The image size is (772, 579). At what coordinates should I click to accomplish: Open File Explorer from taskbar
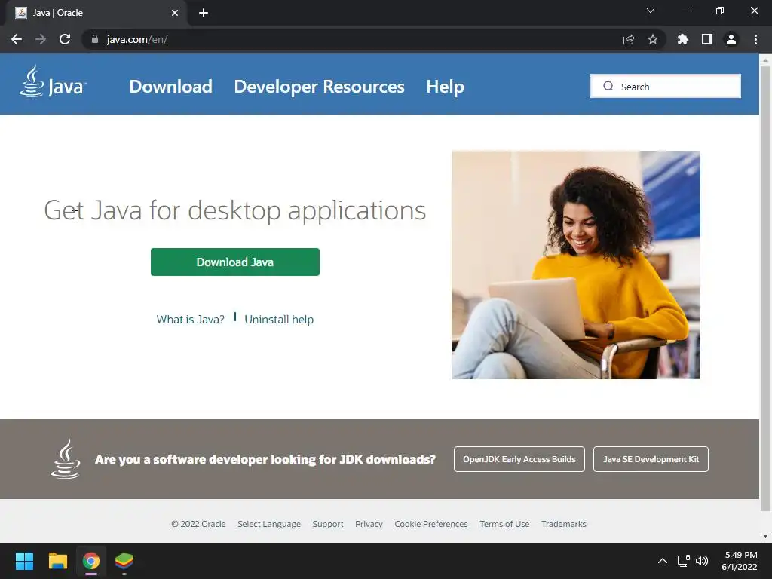pyautogui.click(x=57, y=561)
